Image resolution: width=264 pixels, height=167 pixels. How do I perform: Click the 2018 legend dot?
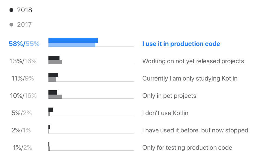pos(11,10)
